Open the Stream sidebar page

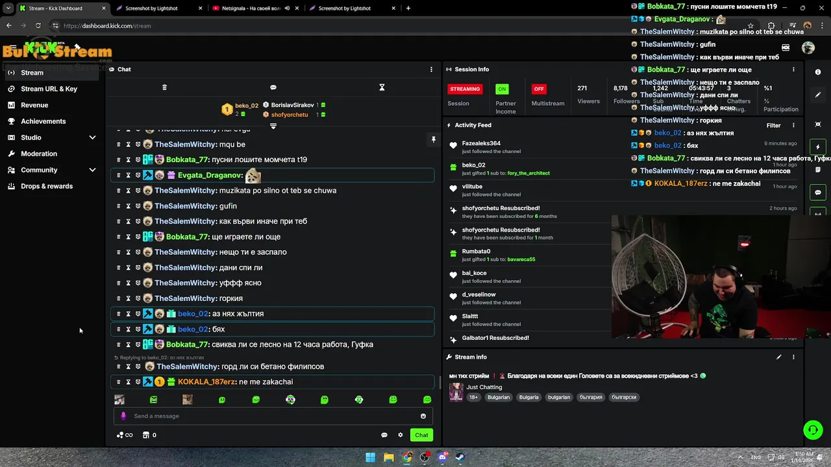pyautogui.click(x=52, y=73)
